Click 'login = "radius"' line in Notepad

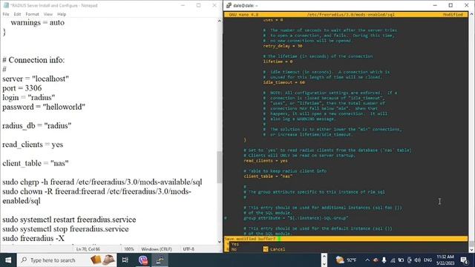(x=29, y=97)
